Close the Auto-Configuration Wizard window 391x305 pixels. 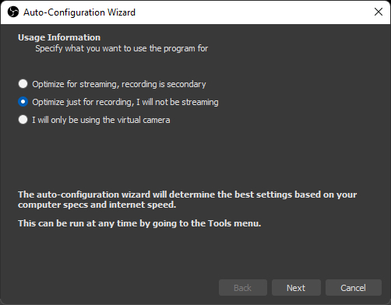(379, 12)
